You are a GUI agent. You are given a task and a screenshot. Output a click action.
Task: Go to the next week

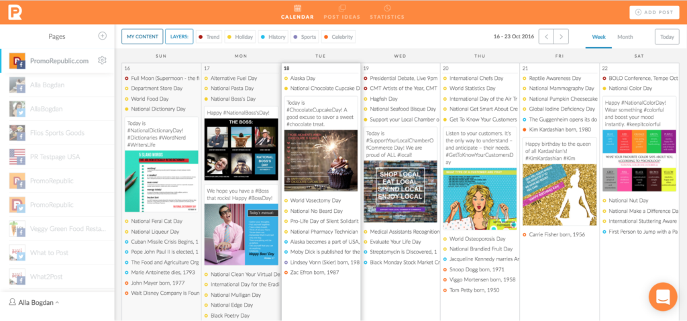click(x=562, y=37)
